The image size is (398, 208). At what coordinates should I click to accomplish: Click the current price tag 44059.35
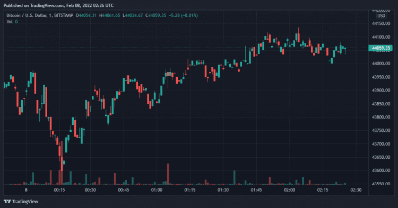click(x=380, y=48)
